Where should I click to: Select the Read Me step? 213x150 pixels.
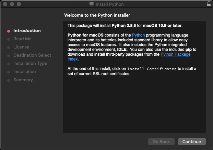pyautogui.click(x=22, y=39)
